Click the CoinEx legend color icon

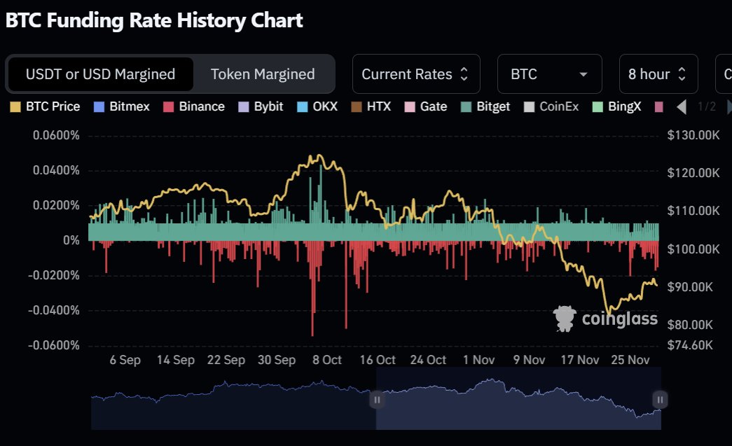click(x=530, y=107)
